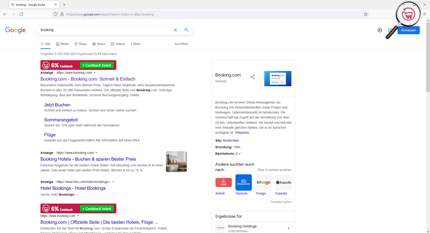Switch to the Bilder search tab
The height and width of the screenshot is (233, 430).
62,44
